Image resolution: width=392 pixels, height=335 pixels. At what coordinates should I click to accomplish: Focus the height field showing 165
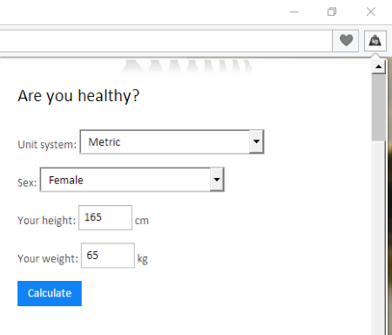coord(105,217)
